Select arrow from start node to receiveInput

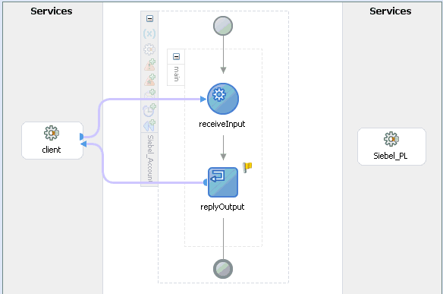point(223,55)
